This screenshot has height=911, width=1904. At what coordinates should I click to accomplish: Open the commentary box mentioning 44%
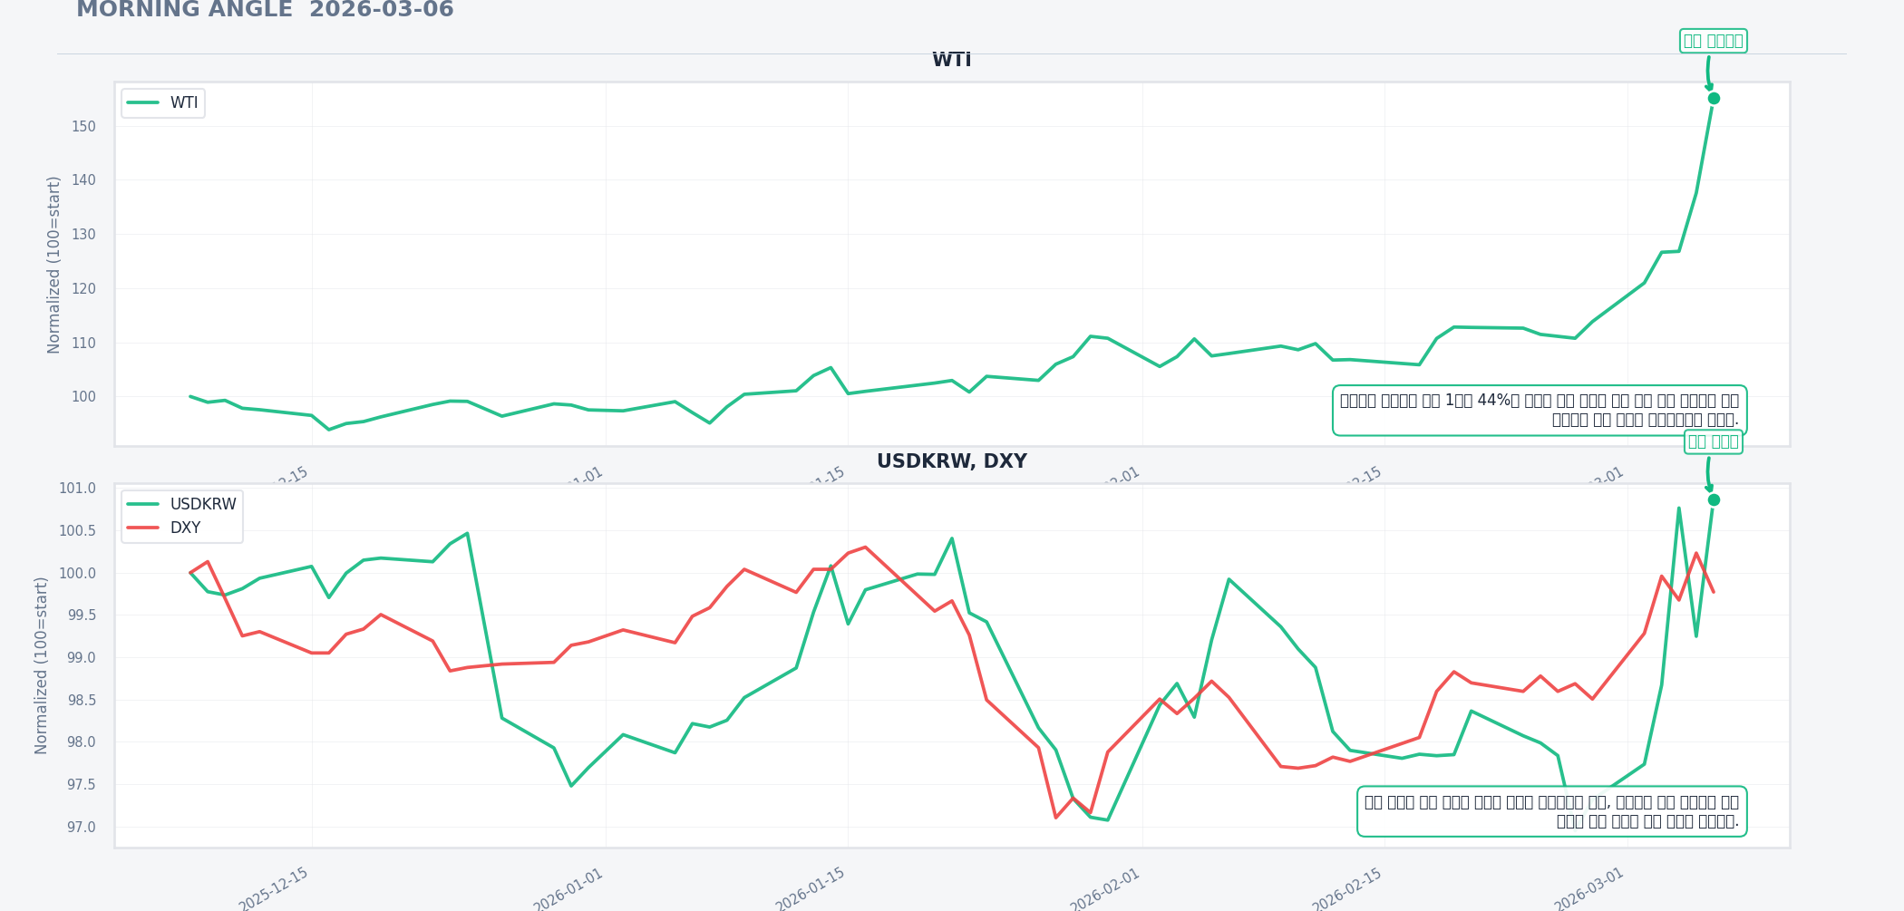[x=1540, y=411]
